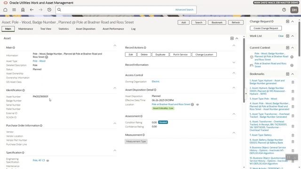Select the Main tab
301x169 pixels.
click(x=8, y=29)
